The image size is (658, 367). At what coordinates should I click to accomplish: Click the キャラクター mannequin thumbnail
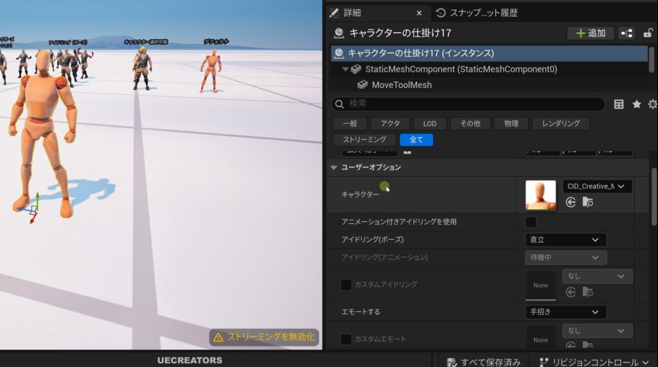tap(540, 195)
